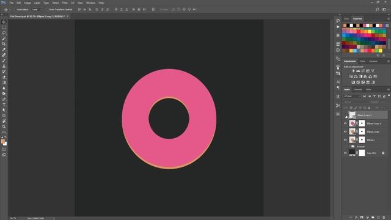391x220 pixels.
Task: Open the blend mode dropdown
Action: (356, 102)
